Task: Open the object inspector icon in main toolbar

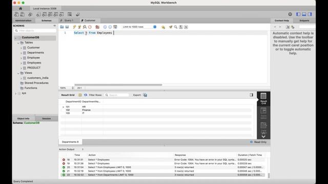Action: coord(30,14)
